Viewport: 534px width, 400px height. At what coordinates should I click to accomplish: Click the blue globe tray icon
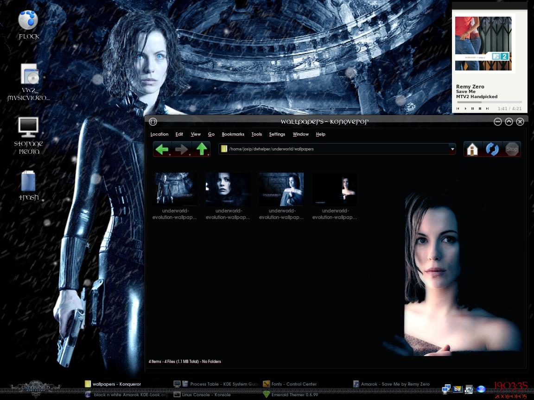point(481,389)
